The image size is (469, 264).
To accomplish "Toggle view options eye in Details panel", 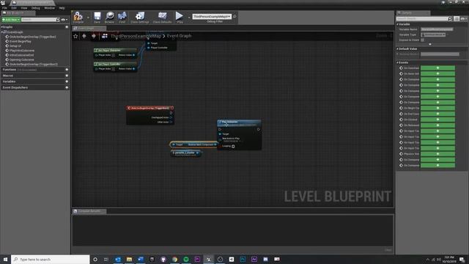I will (x=463, y=18).
